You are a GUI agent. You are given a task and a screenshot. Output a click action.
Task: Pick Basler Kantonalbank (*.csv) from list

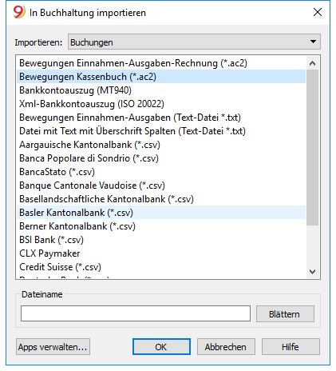pos(161,213)
